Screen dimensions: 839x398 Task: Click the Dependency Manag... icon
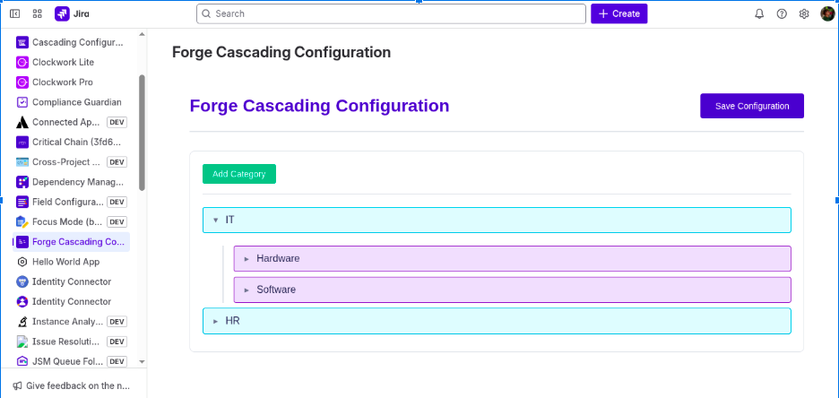22,182
